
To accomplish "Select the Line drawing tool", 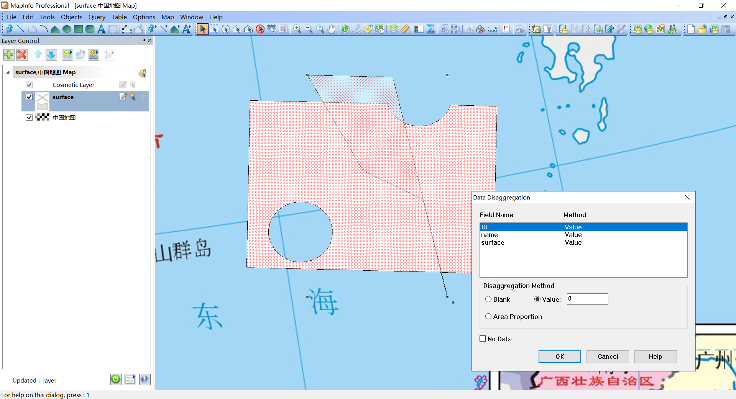I will pos(21,29).
